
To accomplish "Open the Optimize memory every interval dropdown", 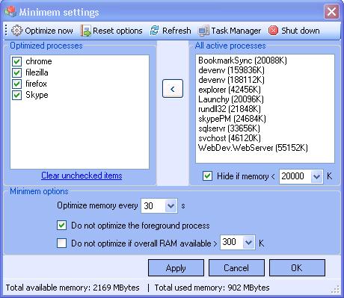I will tap(171, 205).
